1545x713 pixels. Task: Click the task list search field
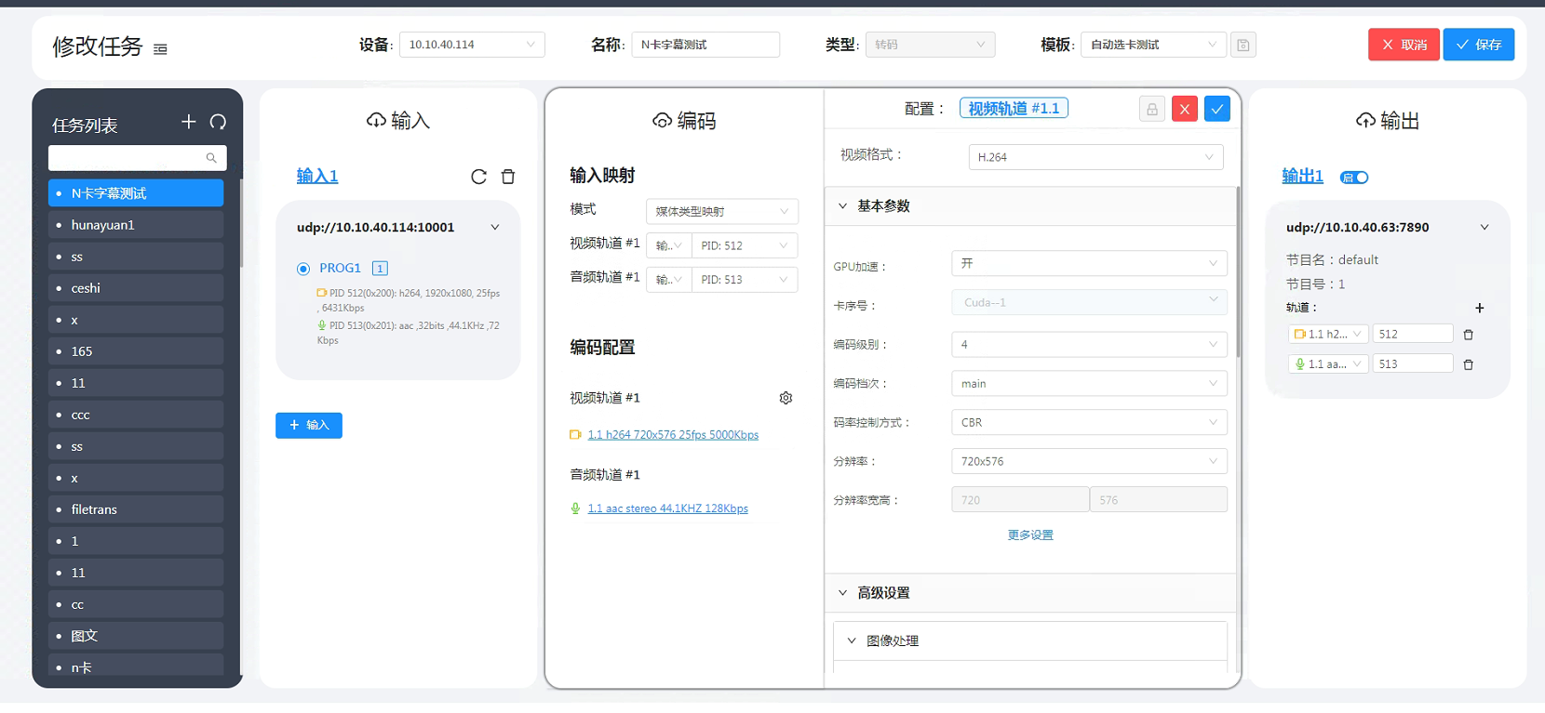coord(138,158)
